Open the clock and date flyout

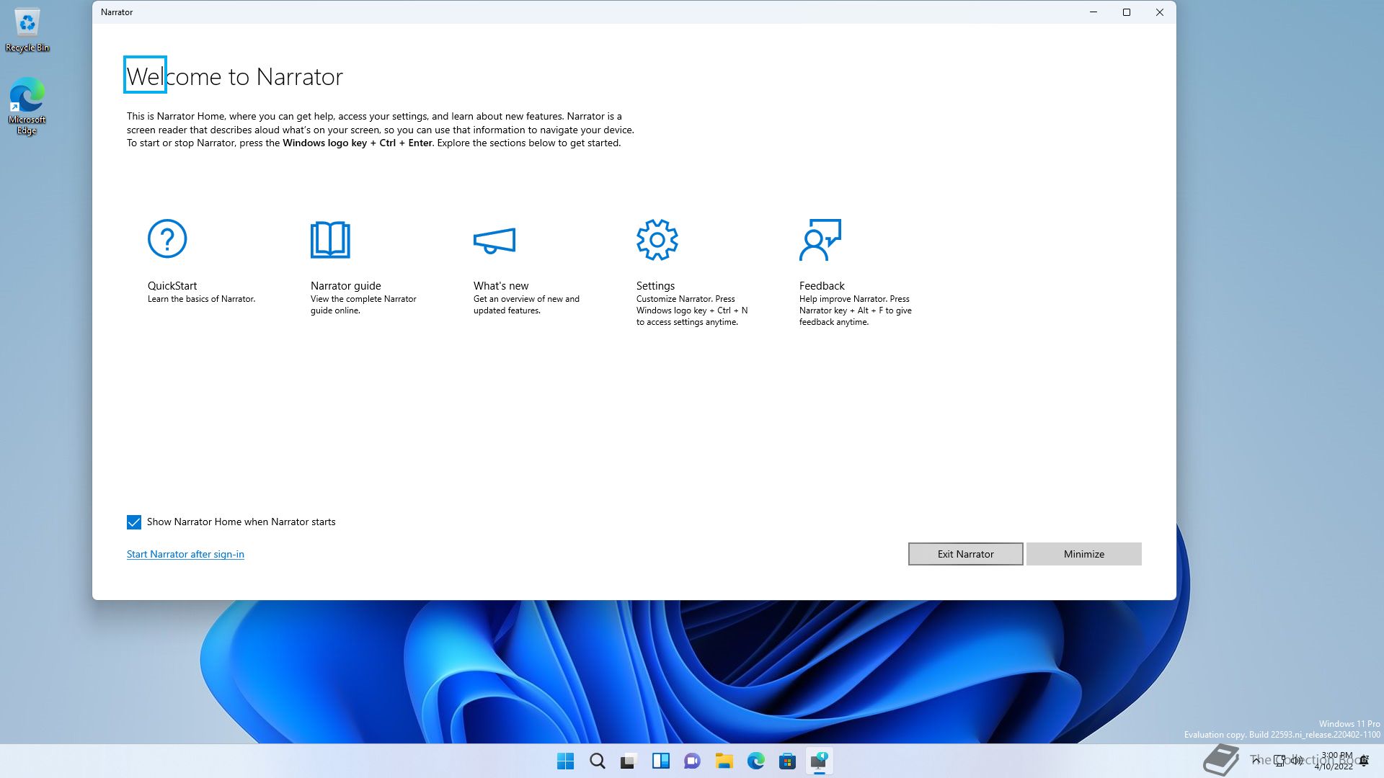pos(1334,761)
